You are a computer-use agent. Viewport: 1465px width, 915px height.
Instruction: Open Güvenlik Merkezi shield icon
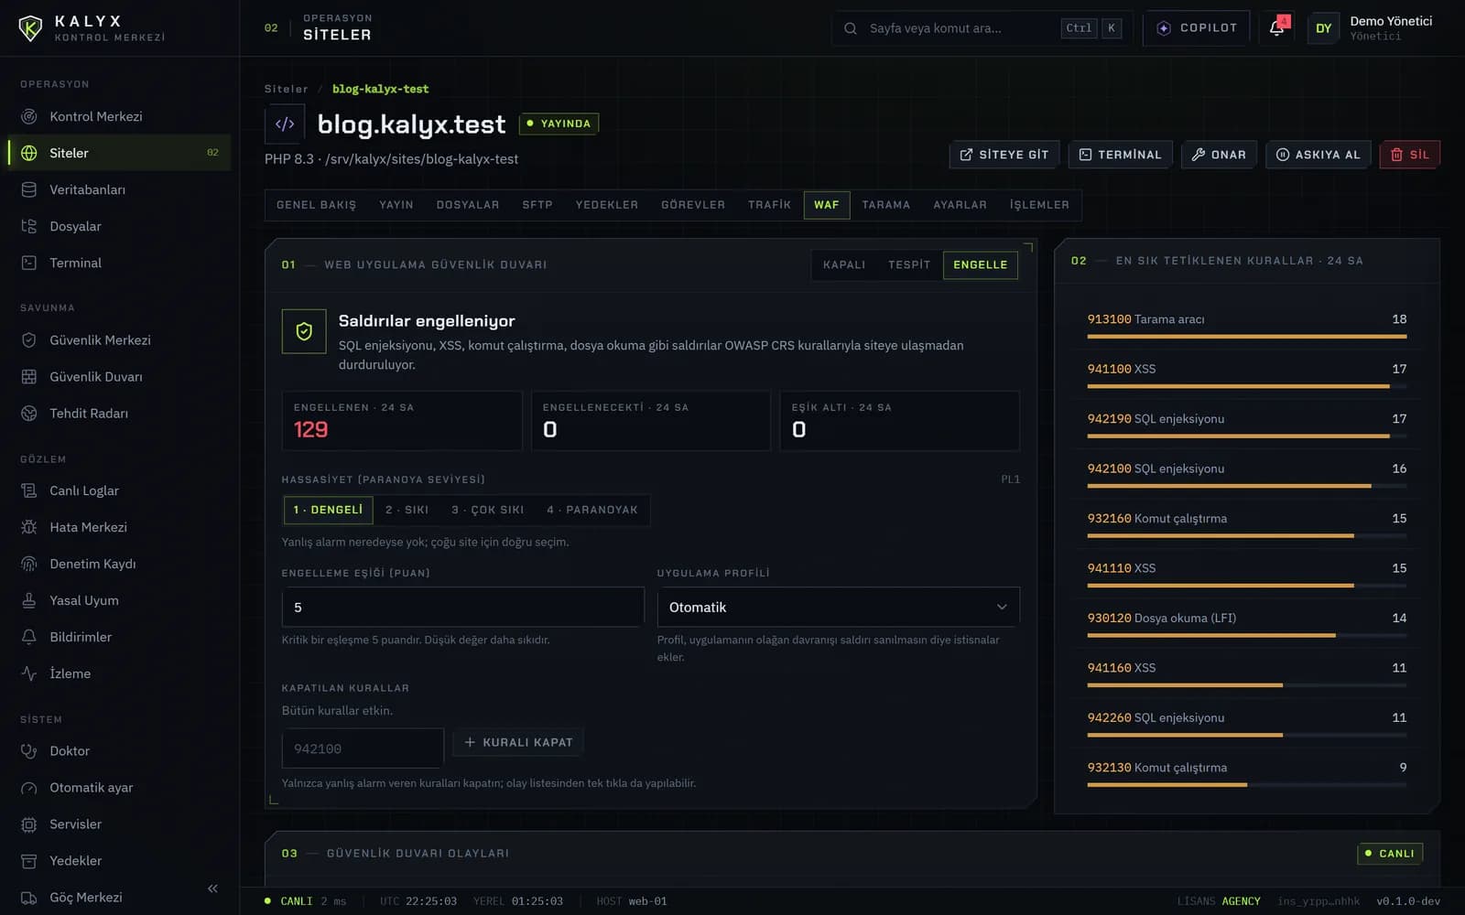pyautogui.click(x=29, y=339)
